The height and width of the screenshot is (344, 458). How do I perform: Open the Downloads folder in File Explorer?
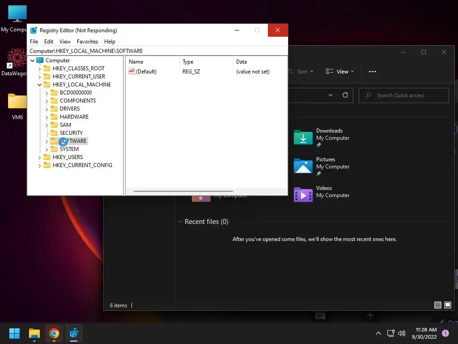click(x=322, y=138)
